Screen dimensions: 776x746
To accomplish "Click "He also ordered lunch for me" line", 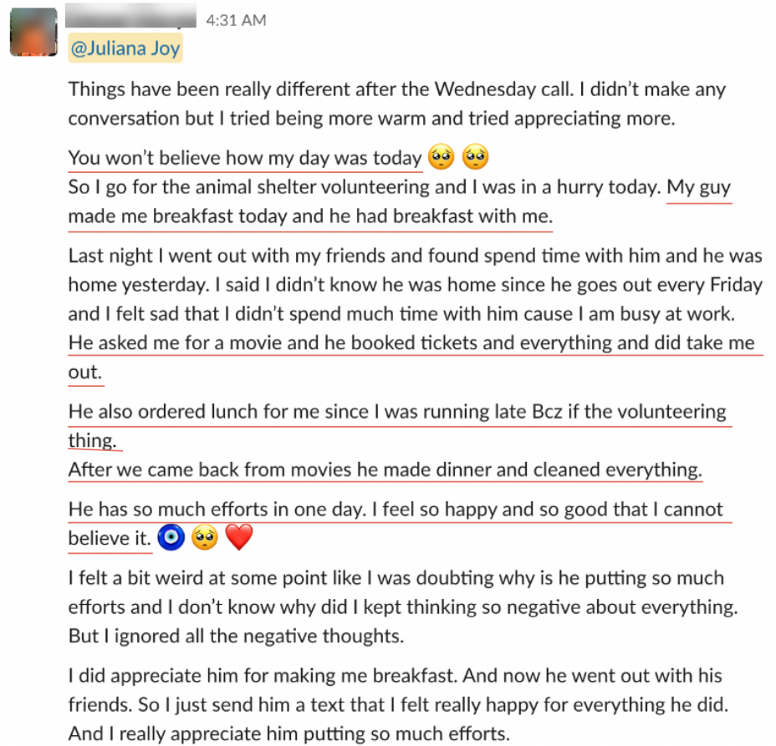I will pyautogui.click(x=397, y=412).
